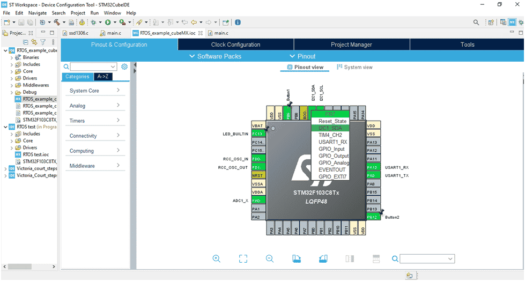Image resolution: width=525 pixels, height=281 pixels.
Task: Zoom out on the pinout chip
Action: point(270,258)
